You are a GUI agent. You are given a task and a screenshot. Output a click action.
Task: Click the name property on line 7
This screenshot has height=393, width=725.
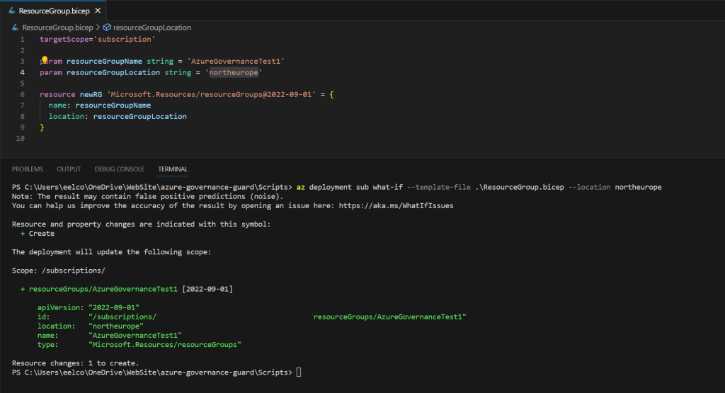[57, 106]
